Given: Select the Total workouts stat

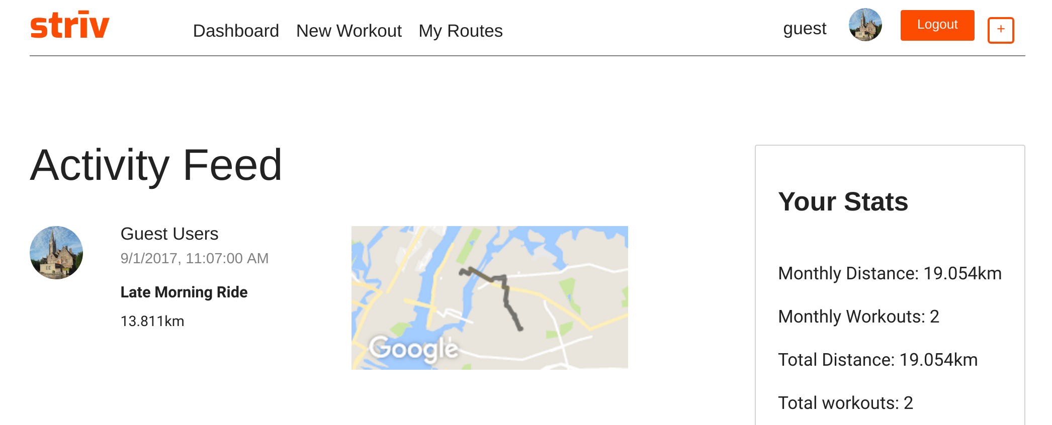Looking at the screenshot, I should 846,403.
